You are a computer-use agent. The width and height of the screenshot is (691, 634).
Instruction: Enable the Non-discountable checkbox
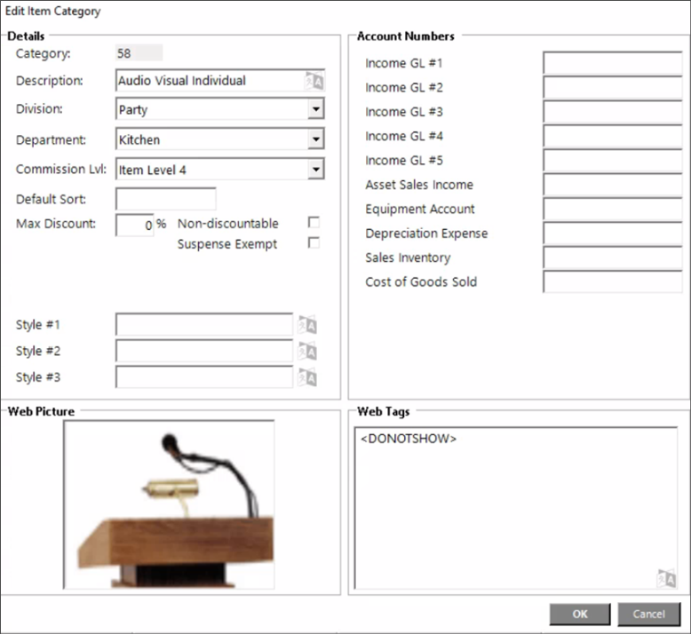point(314,223)
